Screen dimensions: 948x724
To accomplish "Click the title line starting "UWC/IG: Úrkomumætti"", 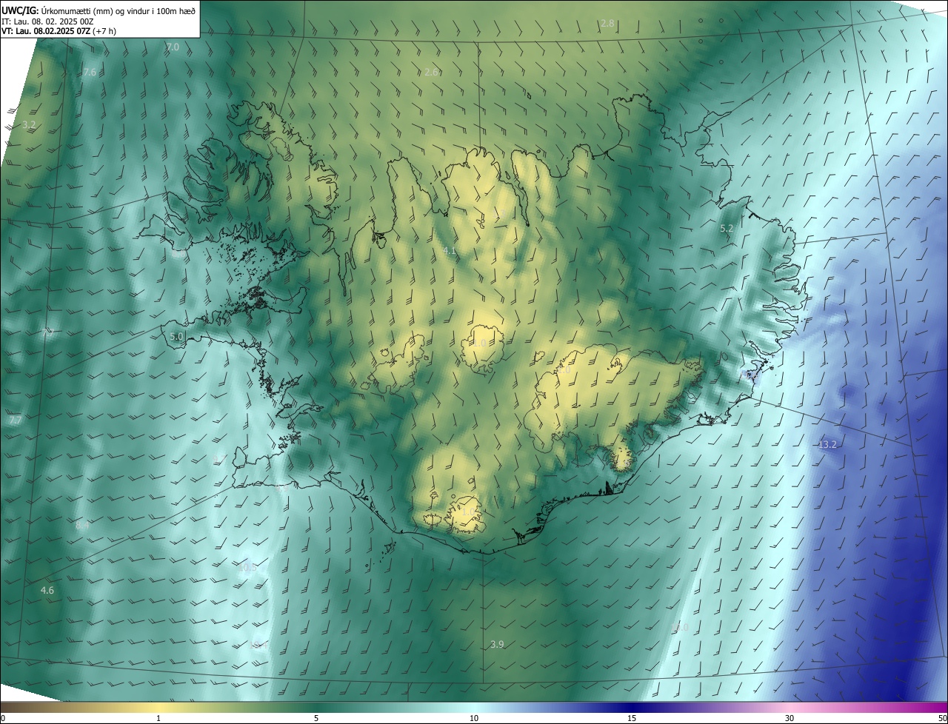I will [99, 10].
